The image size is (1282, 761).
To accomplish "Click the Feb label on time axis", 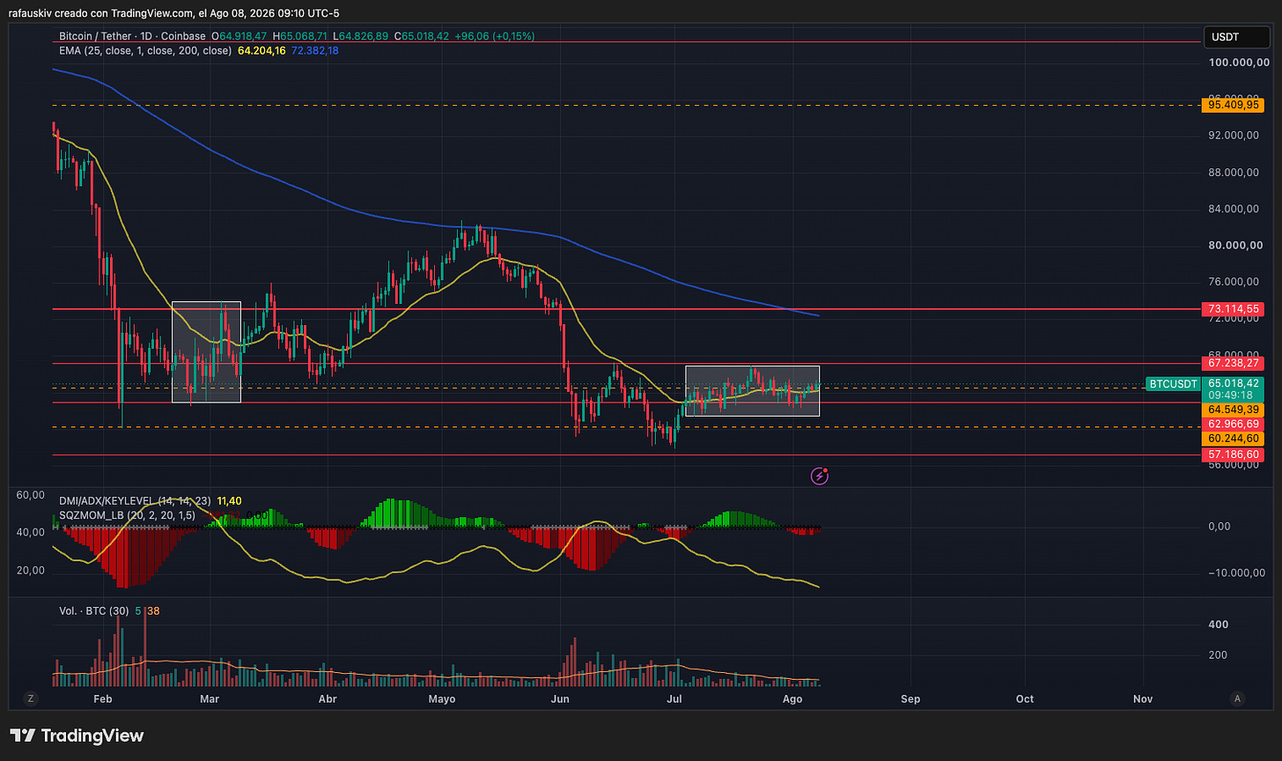I will click(x=103, y=698).
